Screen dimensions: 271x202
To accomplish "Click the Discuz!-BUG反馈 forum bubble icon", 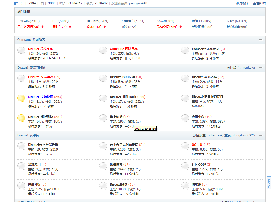I will pos(103,78).
